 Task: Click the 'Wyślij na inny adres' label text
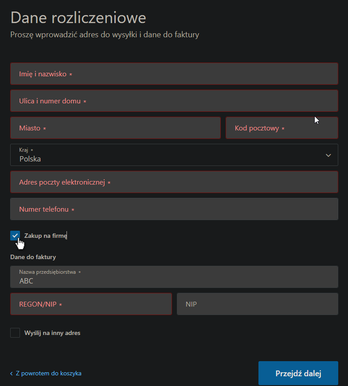(52, 333)
